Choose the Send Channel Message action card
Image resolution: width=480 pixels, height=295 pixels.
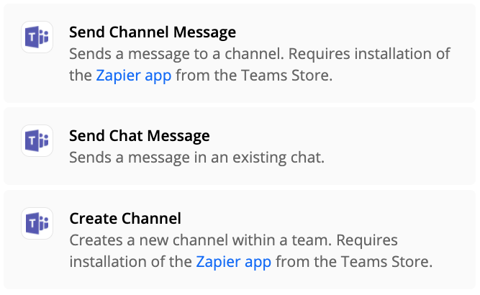pyautogui.click(x=240, y=53)
